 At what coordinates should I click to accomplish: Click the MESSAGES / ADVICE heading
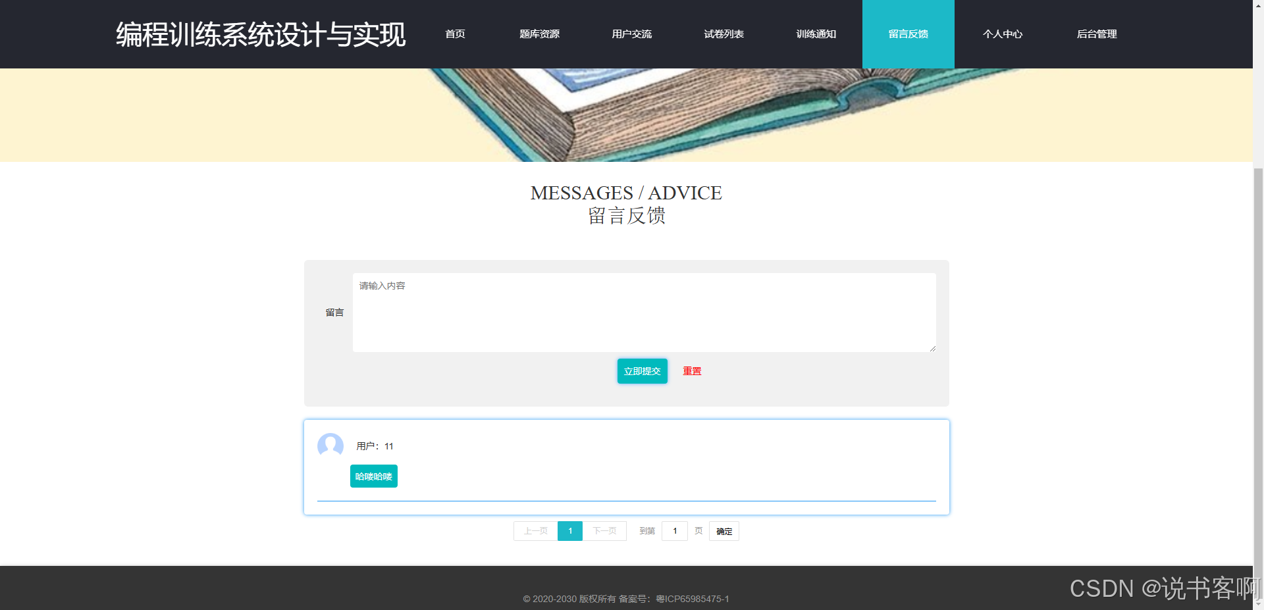coord(626,193)
